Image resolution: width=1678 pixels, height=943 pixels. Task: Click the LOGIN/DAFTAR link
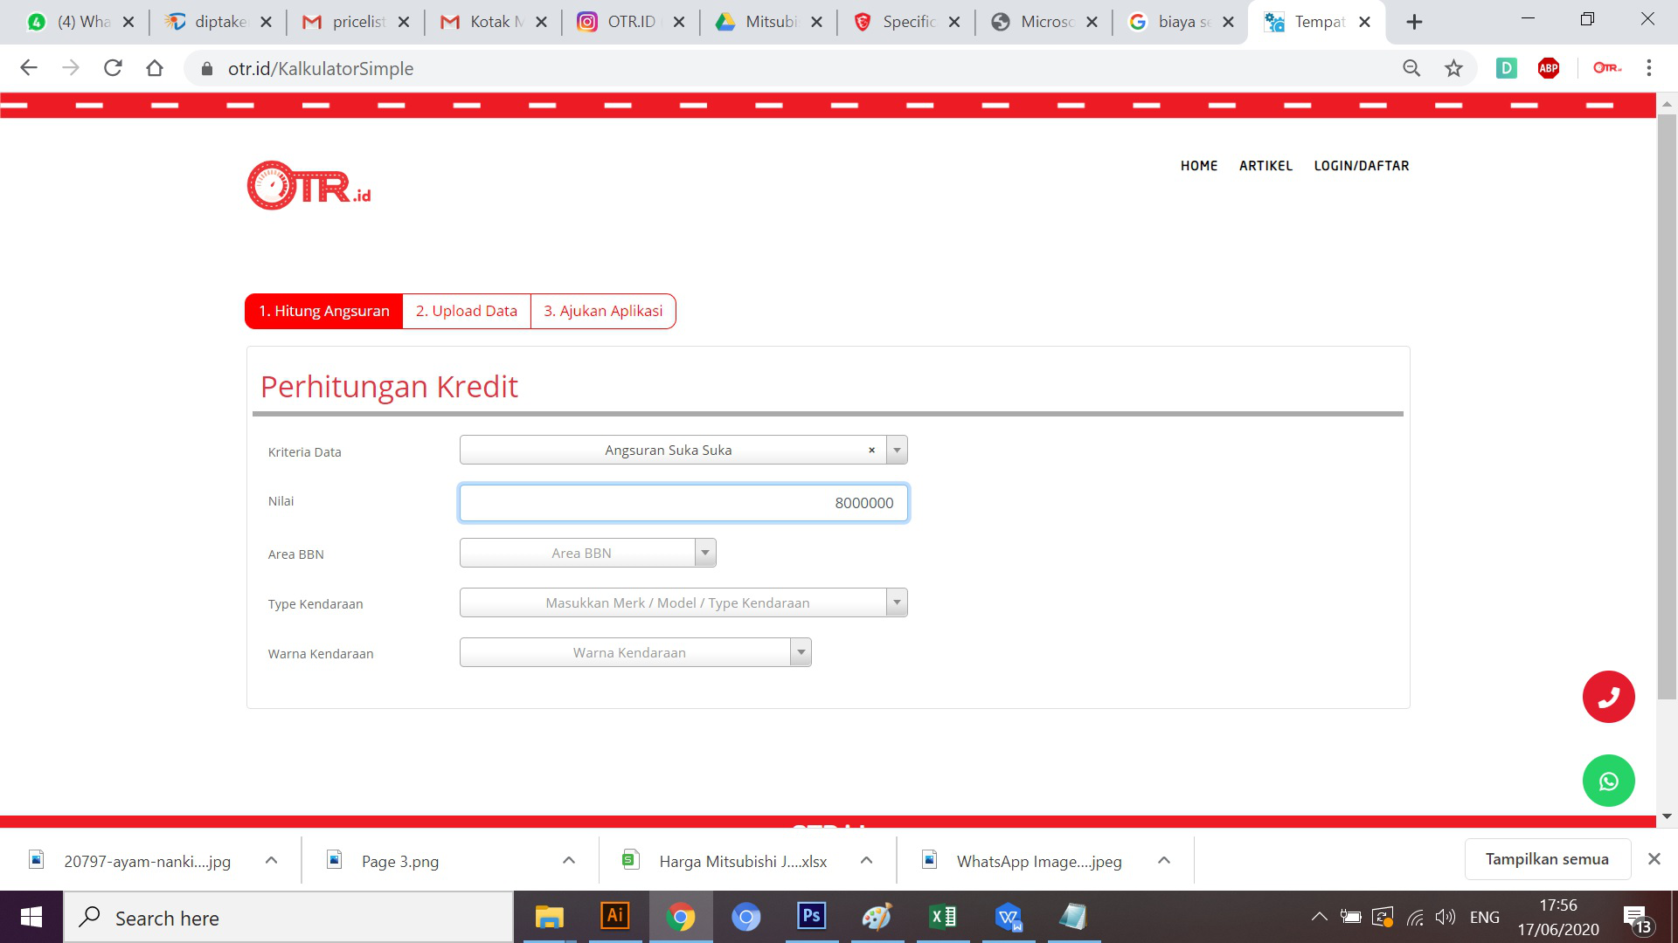coord(1361,166)
